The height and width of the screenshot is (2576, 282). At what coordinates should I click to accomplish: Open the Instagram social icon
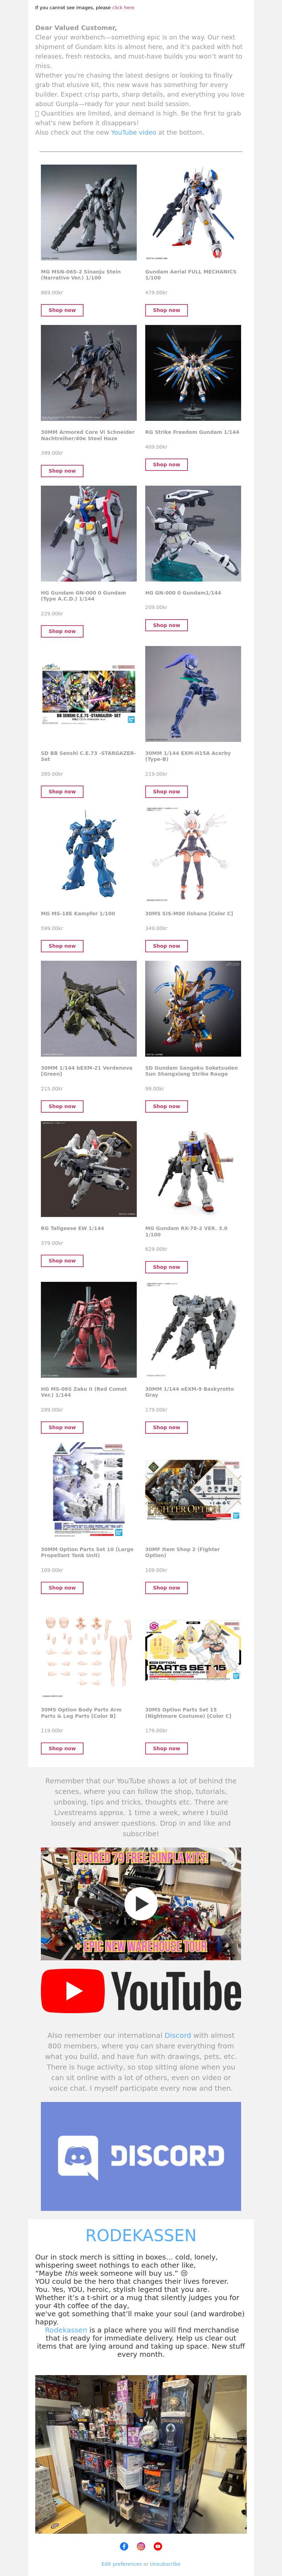(x=141, y=2546)
